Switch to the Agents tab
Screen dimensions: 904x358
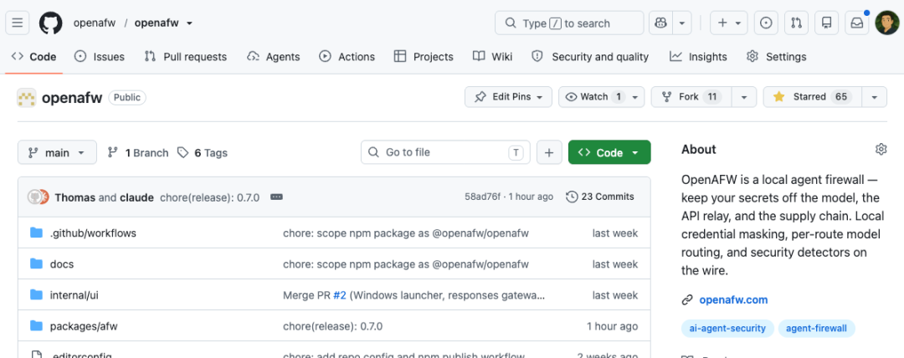(x=273, y=57)
